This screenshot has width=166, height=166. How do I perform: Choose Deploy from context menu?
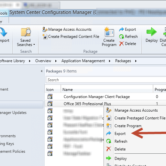tap(121, 159)
